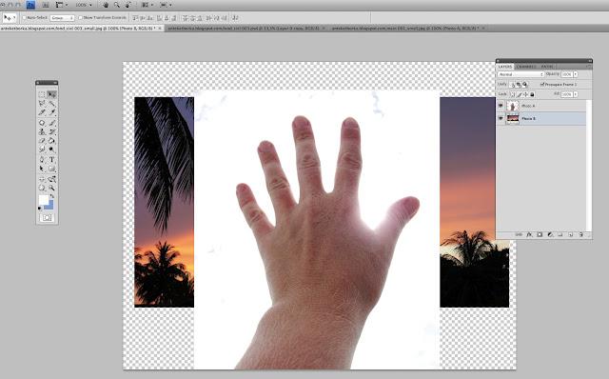609x379 pixels.
Task: Switch to the Channels tab
Action: click(525, 67)
